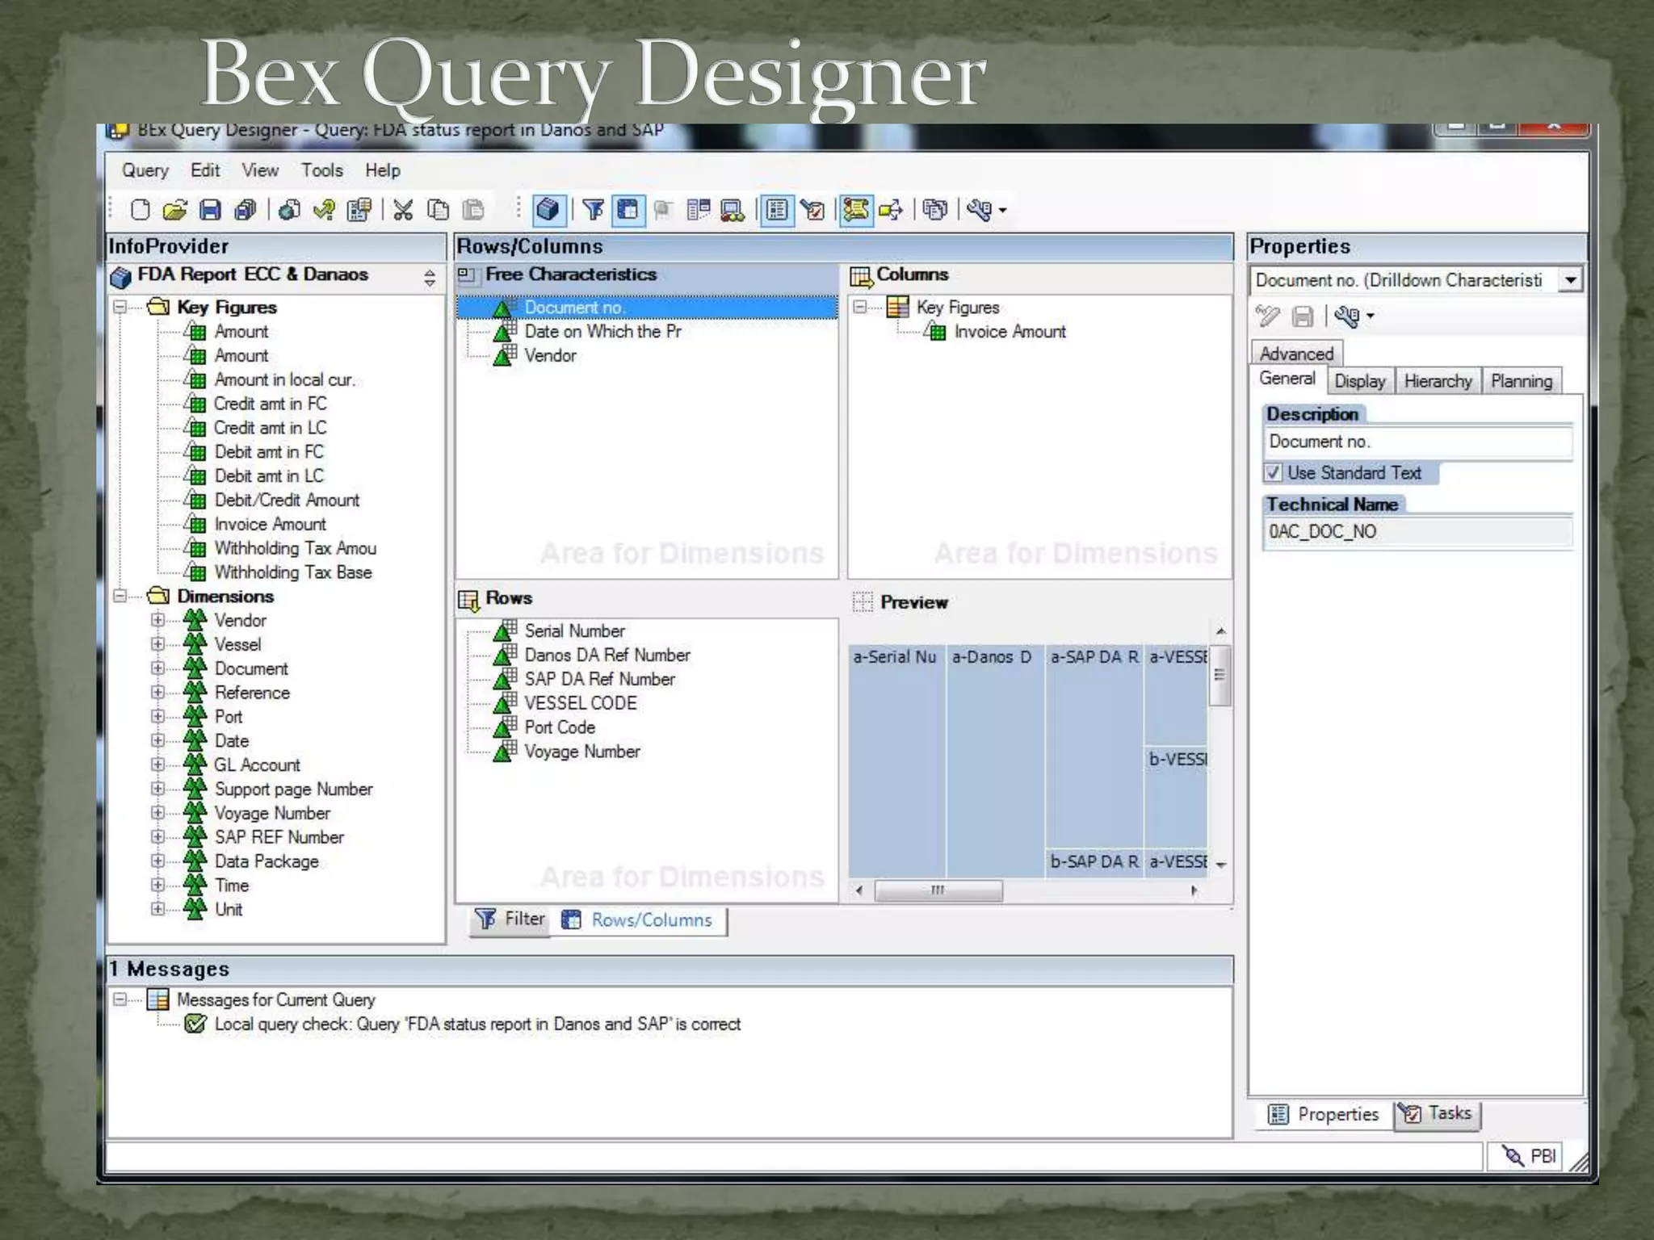The image size is (1654, 1240).
Task: Click the New Query toolbar icon
Action: (140, 210)
